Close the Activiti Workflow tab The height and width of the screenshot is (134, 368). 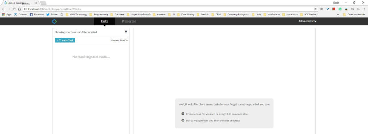point(36,3)
